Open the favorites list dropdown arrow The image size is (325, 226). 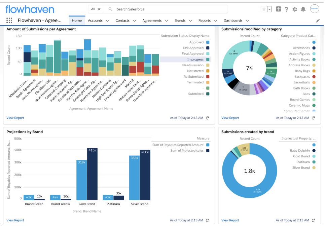click(269, 9)
